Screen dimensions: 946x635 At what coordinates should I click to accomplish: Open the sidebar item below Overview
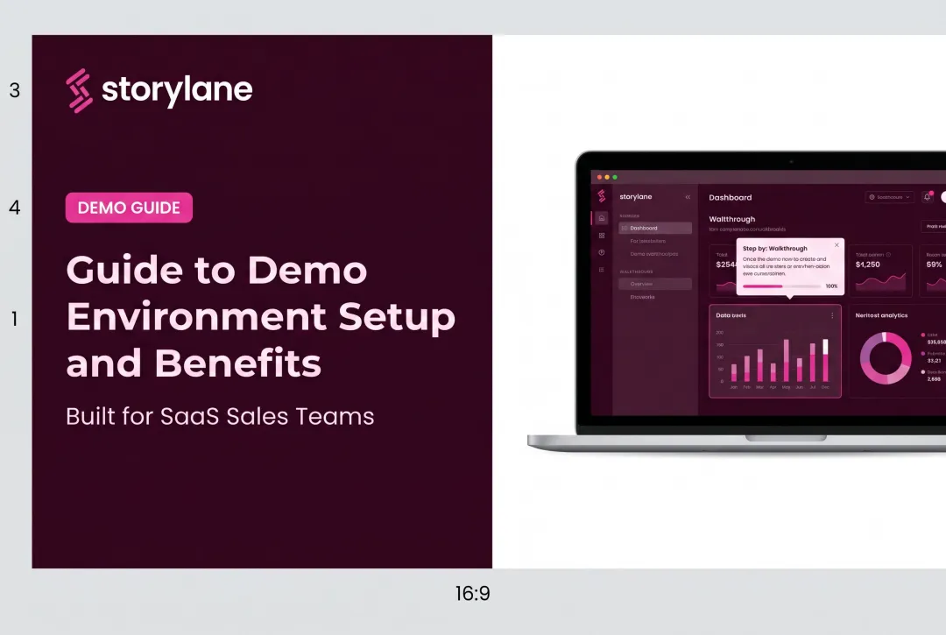pyautogui.click(x=643, y=297)
